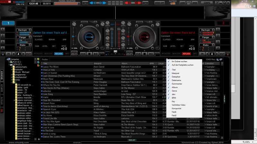The width and height of the screenshot is (257, 144).
Task: Toggle PITCHLOCK on deck 2
Action: 166,54
